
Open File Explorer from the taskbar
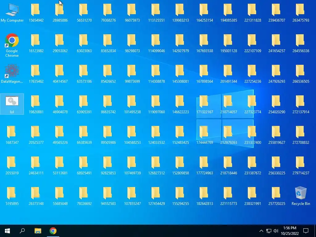pos(38,231)
